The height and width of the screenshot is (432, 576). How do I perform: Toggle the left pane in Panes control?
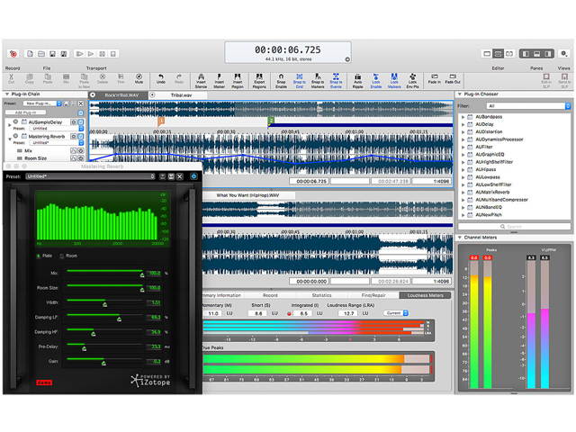(526, 54)
